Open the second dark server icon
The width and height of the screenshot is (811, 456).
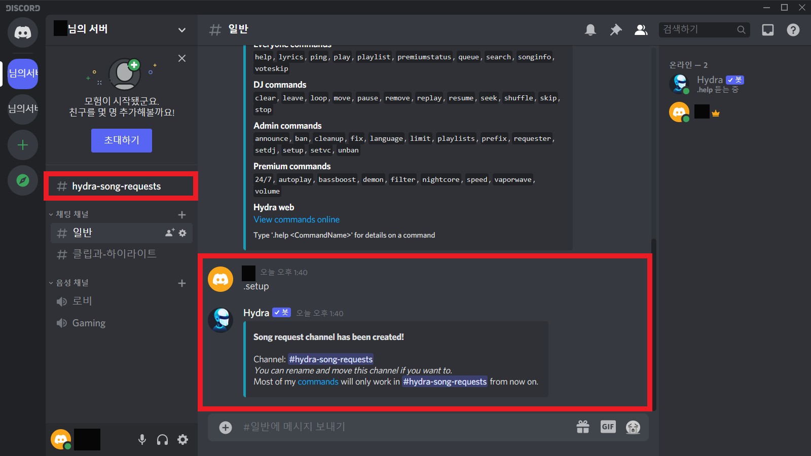[23, 109]
